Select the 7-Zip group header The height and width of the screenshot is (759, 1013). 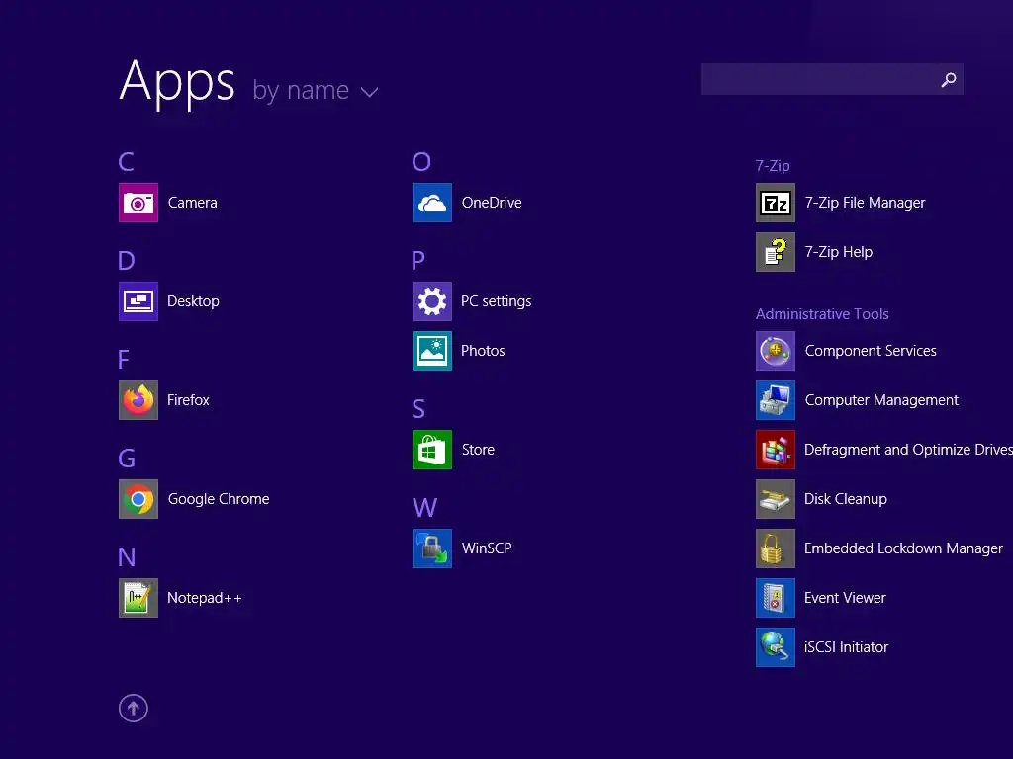click(773, 166)
